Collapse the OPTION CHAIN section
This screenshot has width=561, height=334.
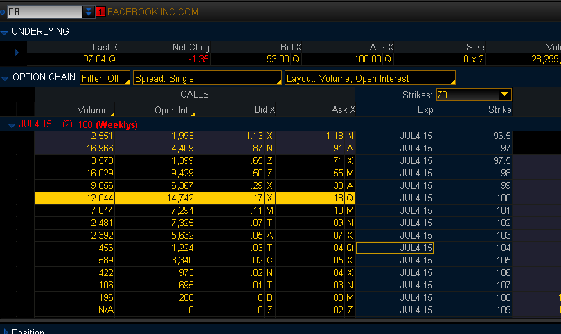5,78
